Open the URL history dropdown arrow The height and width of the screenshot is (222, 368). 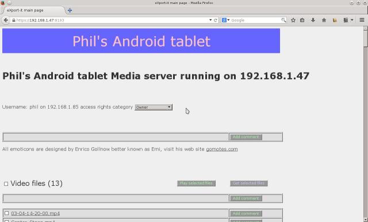[210, 20]
